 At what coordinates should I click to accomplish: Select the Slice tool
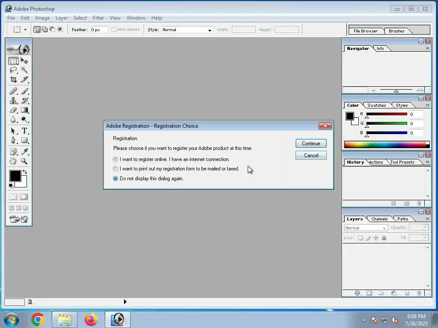point(24,79)
